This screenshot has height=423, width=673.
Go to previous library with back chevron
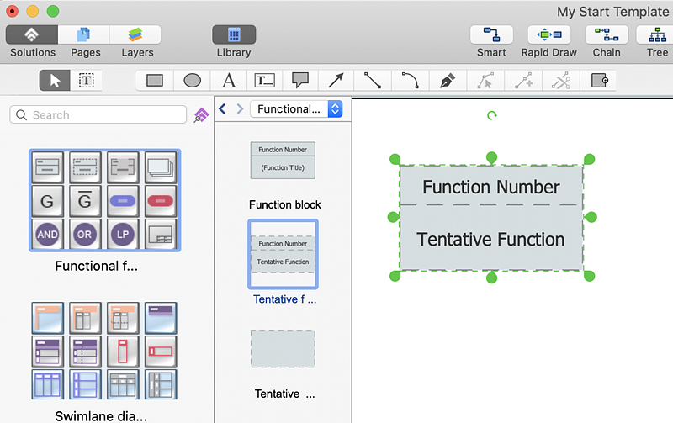[x=223, y=108]
